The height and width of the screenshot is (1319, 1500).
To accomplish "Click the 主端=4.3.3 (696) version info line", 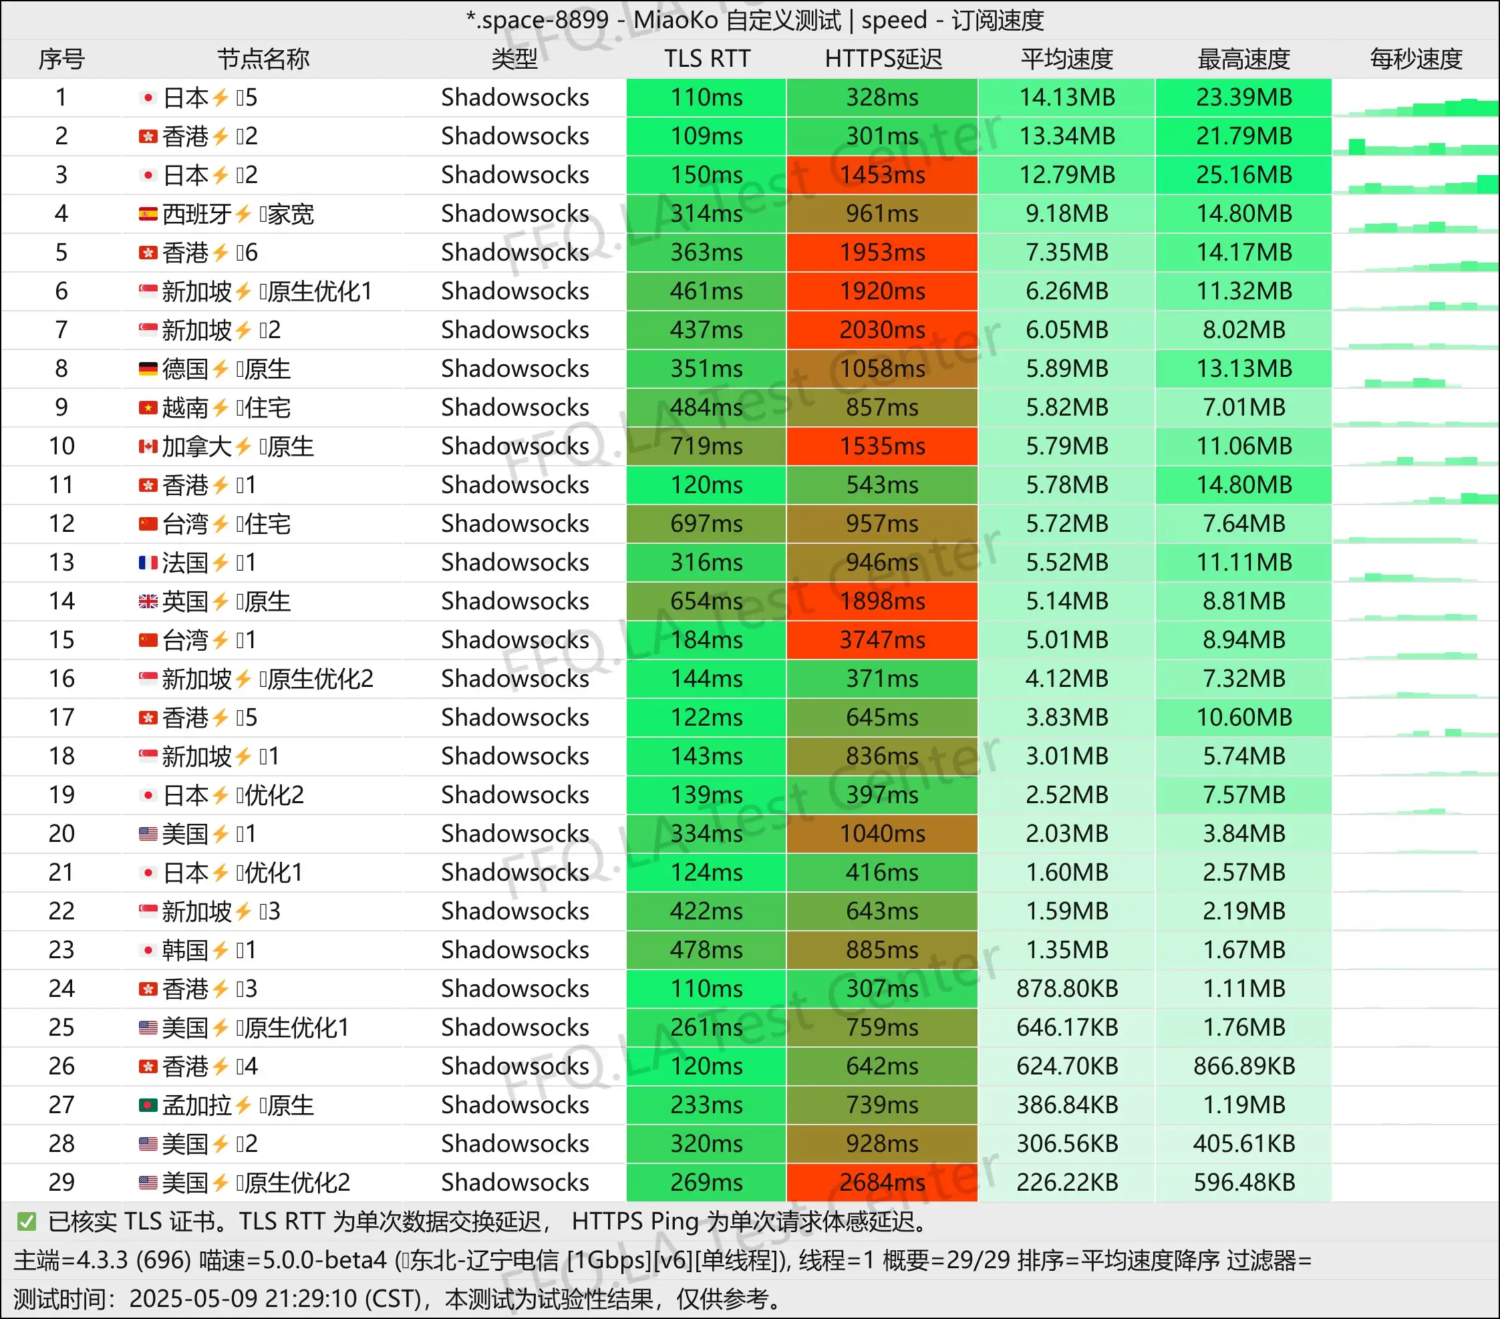I will tap(662, 1261).
